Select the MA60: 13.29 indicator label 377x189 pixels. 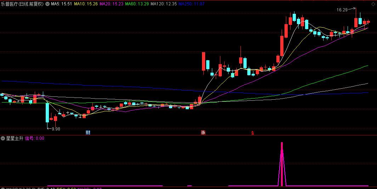137,4
